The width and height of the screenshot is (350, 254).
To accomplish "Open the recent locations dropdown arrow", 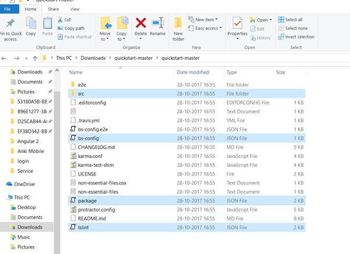I will point(26,59).
